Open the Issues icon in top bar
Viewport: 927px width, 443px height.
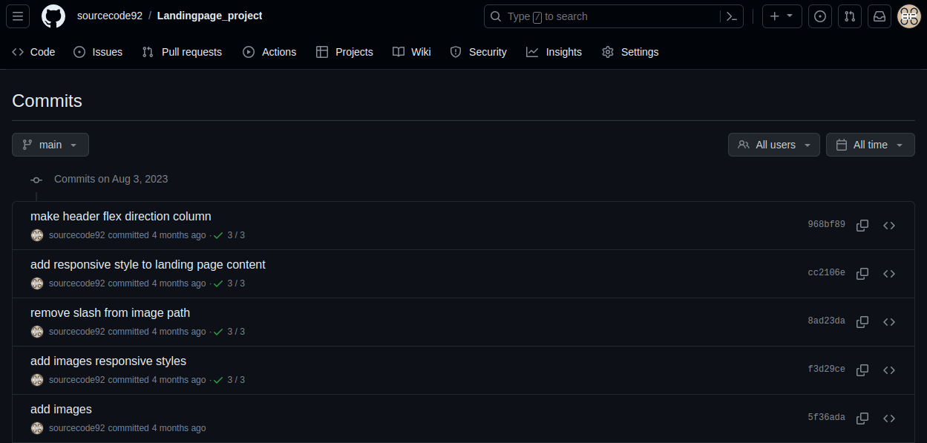820,16
